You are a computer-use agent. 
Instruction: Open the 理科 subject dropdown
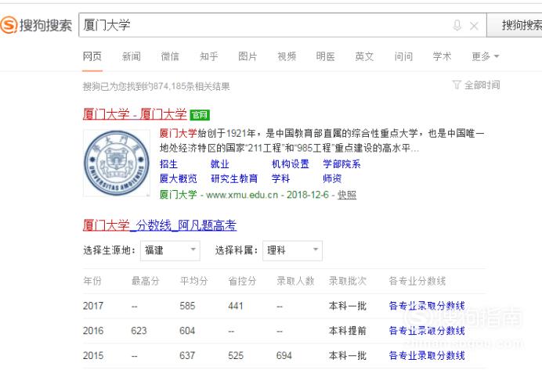point(292,250)
